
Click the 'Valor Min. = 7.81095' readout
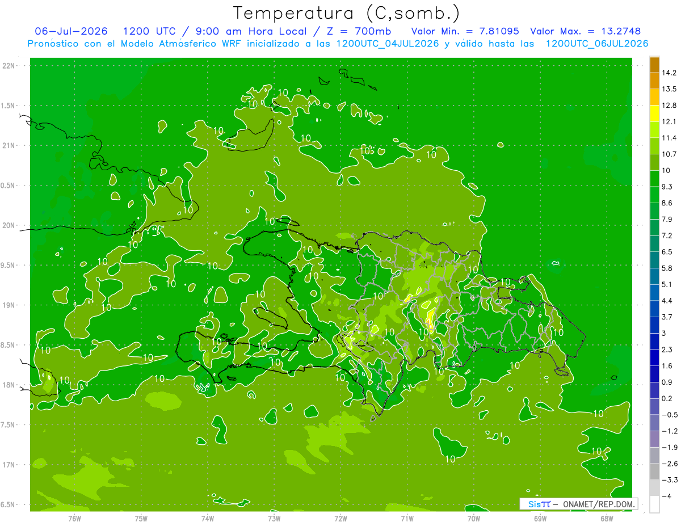click(465, 31)
